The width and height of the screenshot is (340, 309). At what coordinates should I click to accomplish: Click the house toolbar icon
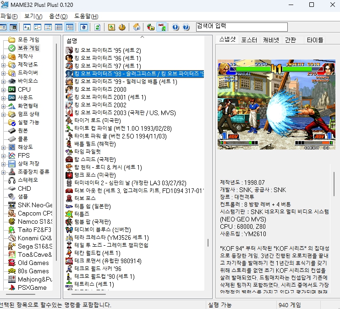point(137,27)
